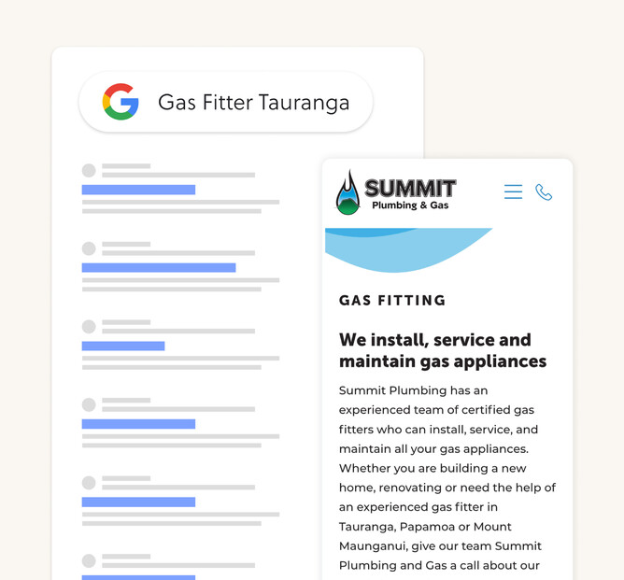Viewport: 624px width, 580px height.
Task: Click the Google logo icon
Action: [x=121, y=102]
